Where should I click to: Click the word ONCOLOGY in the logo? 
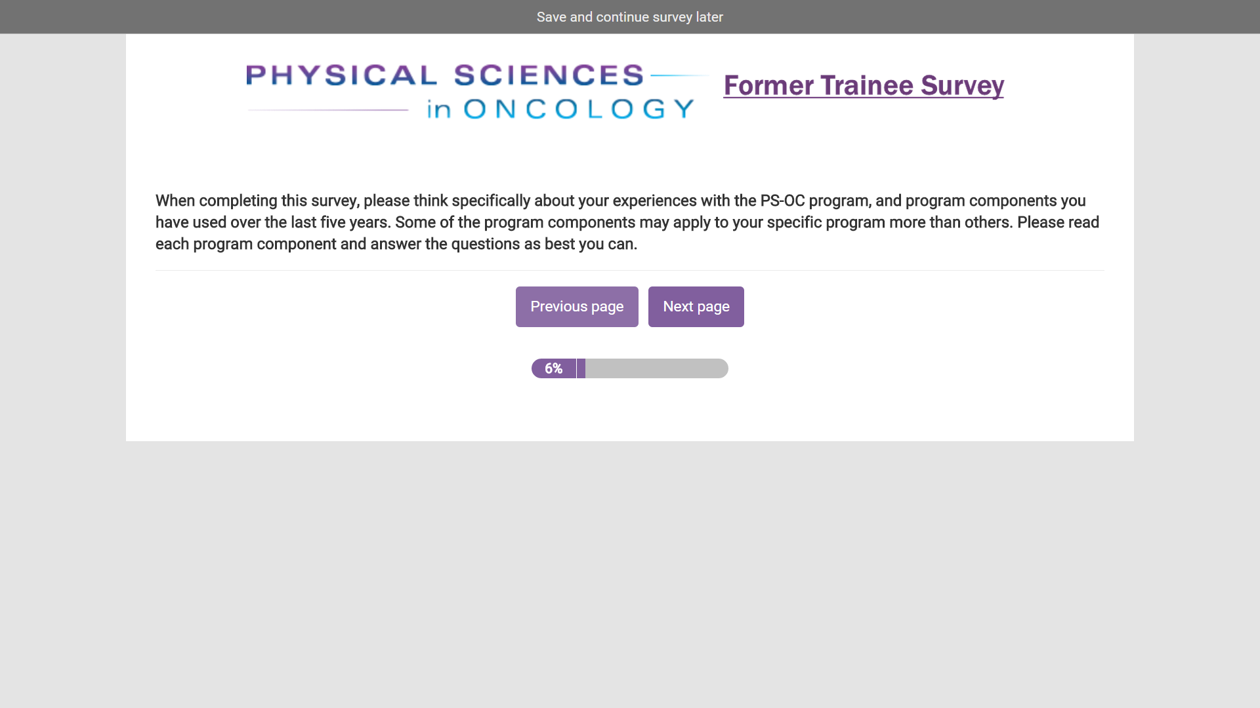[579, 109]
